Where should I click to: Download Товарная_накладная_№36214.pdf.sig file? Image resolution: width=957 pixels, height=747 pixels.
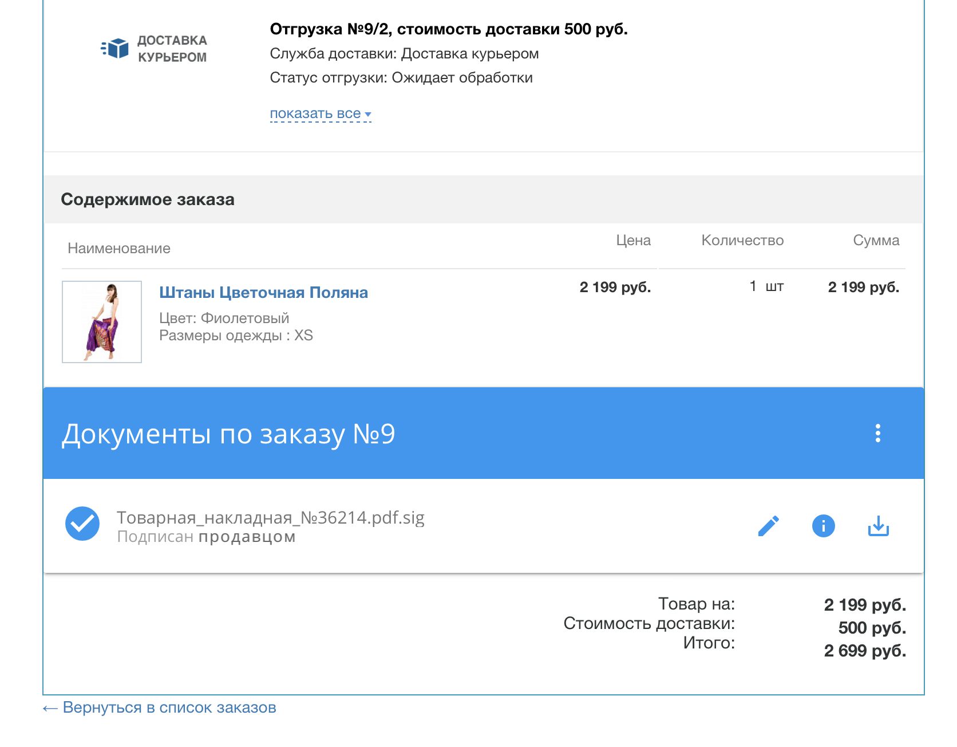879,525
